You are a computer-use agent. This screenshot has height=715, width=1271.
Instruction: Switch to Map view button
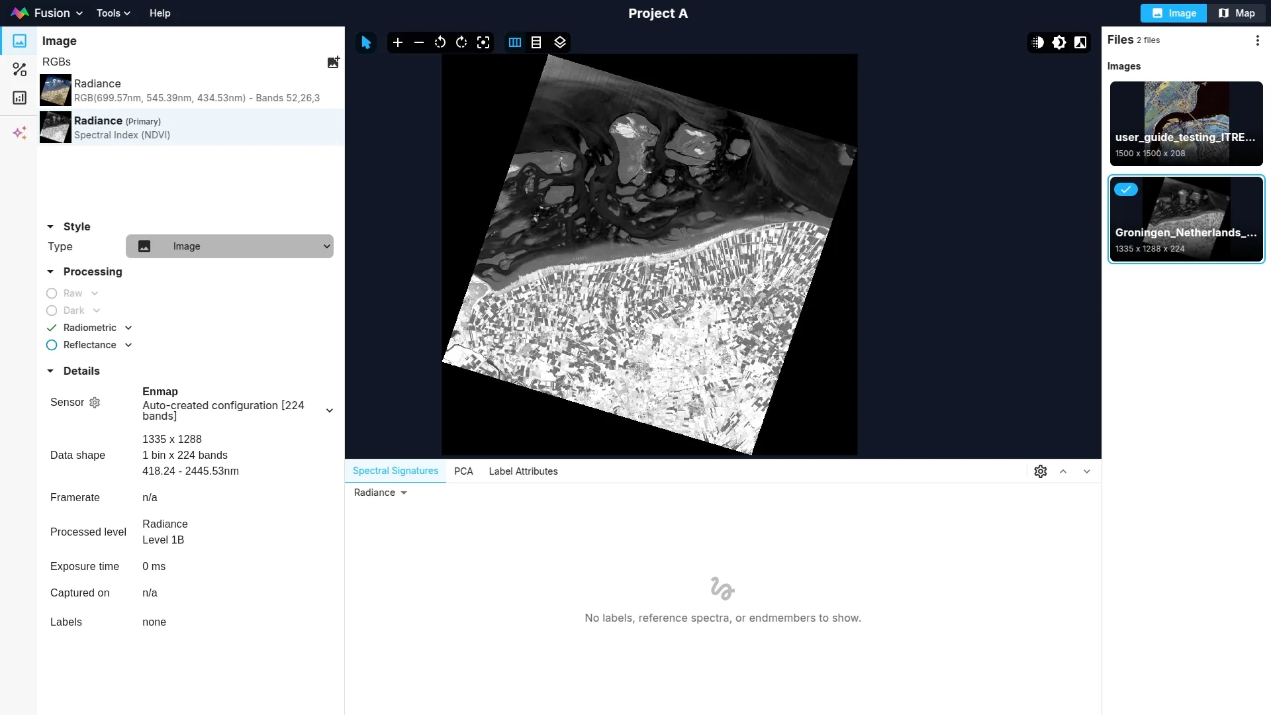click(x=1236, y=13)
